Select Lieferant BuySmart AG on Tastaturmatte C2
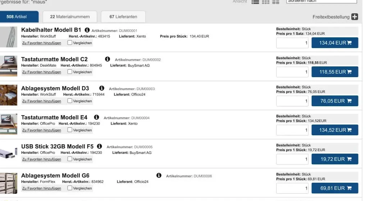The width and height of the screenshot is (366, 201). [x=130, y=65]
